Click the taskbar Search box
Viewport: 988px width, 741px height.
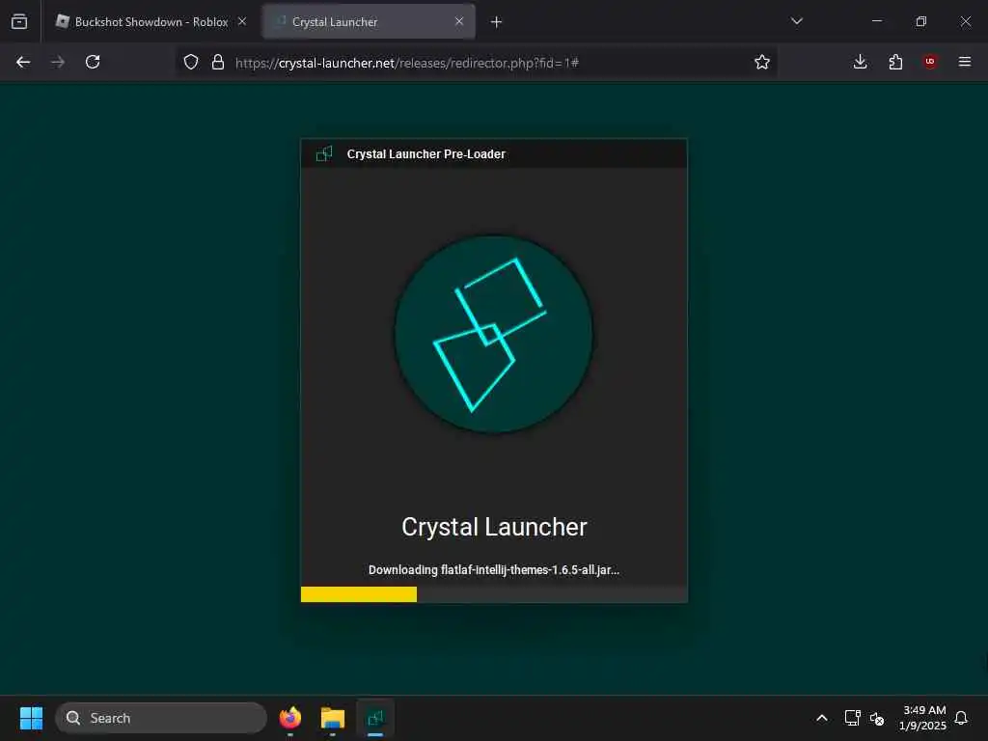(161, 718)
